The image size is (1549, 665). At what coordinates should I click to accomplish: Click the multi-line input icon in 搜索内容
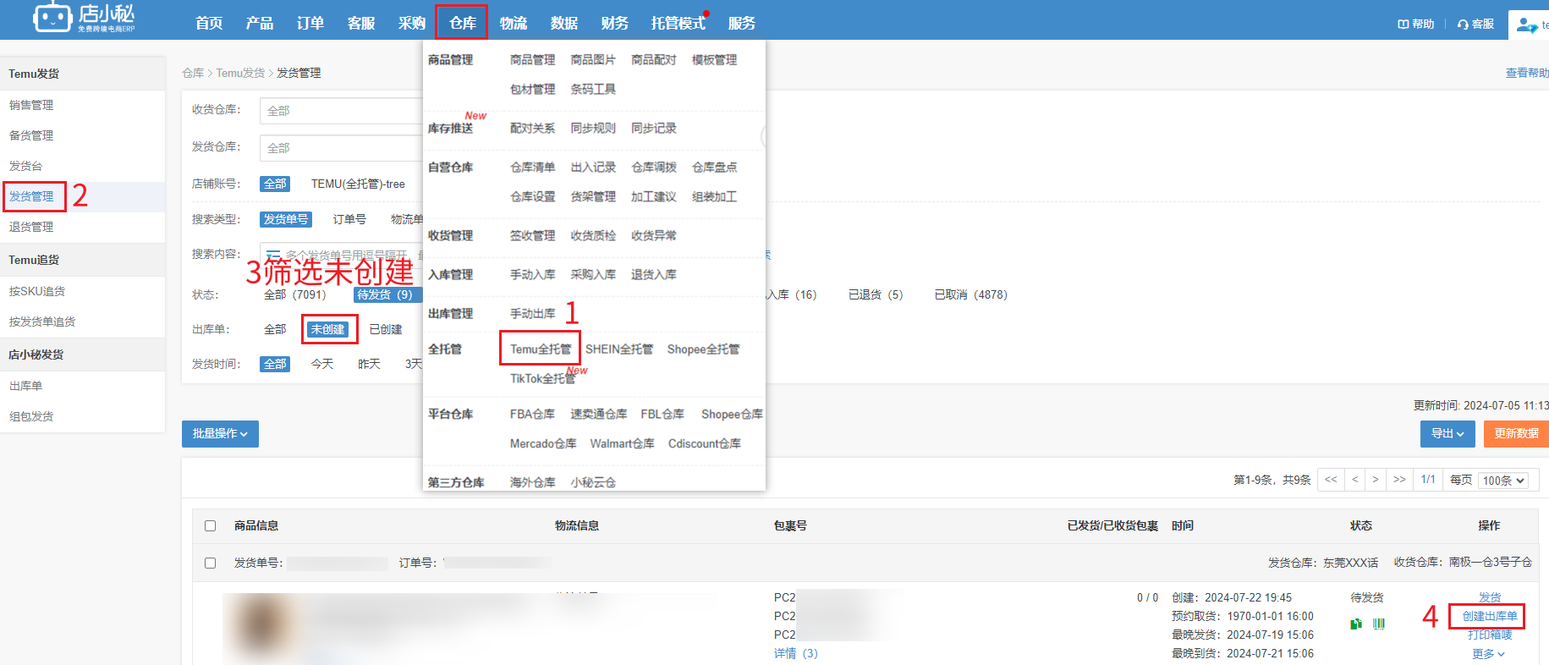[x=273, y=255]
